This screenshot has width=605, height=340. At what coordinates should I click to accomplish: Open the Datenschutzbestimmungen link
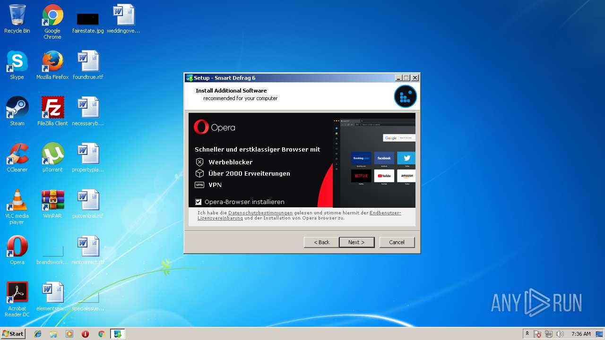[260, 213]
